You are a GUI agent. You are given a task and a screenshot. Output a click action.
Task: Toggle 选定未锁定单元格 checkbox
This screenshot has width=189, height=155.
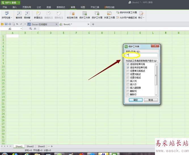click(128, 68)
